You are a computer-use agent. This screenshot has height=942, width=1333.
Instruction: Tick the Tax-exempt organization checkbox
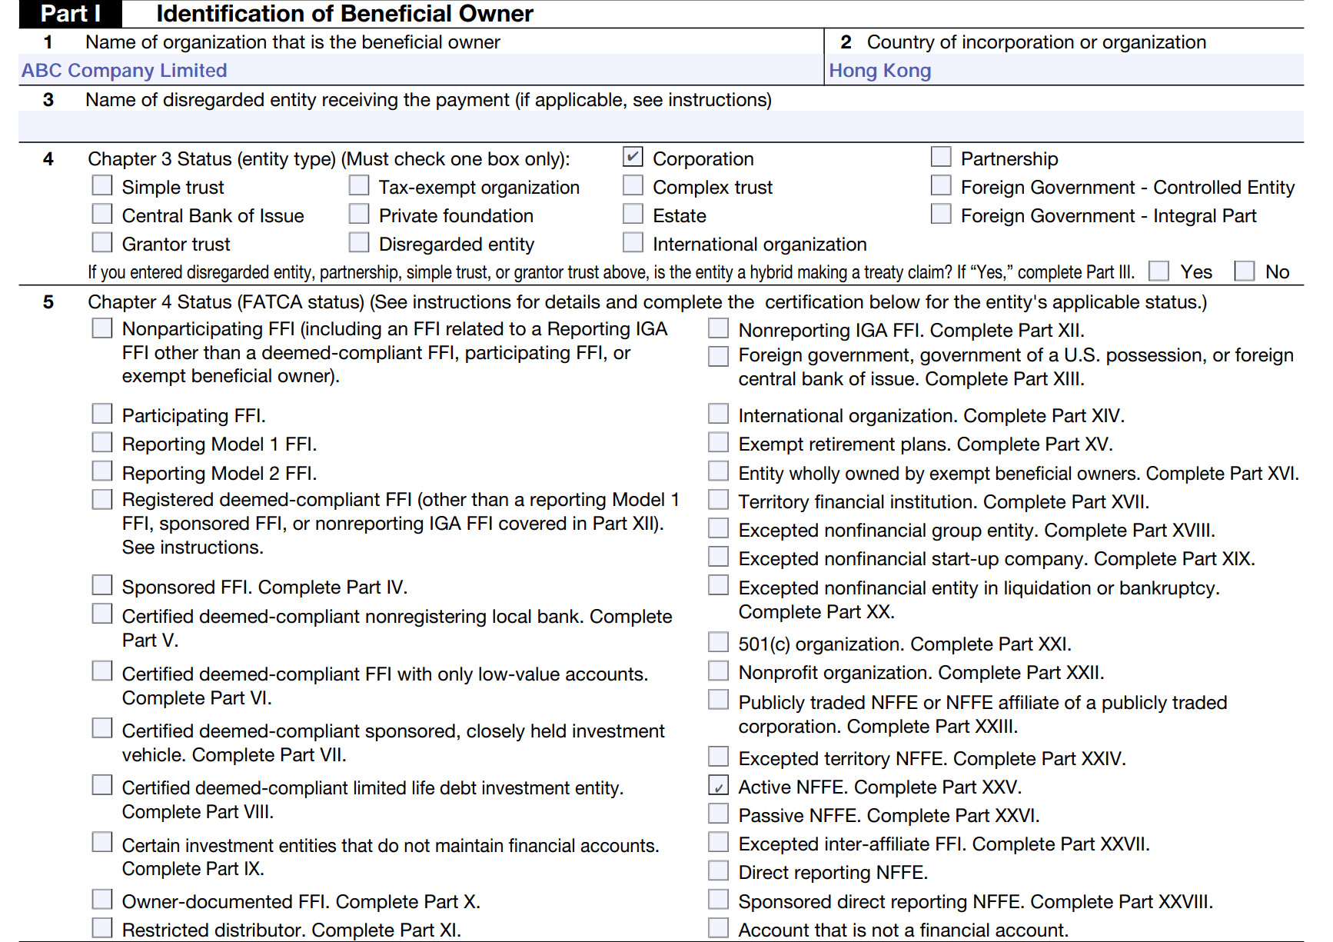[359, 186]
